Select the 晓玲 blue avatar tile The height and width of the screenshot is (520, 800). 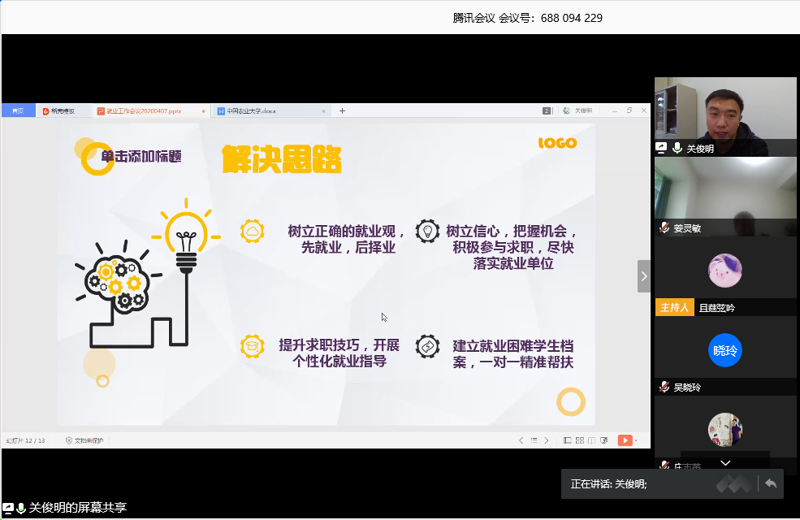pos(725,350)
